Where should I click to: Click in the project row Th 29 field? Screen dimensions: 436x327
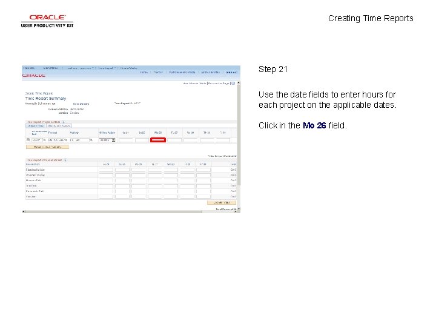coord(206,140)
